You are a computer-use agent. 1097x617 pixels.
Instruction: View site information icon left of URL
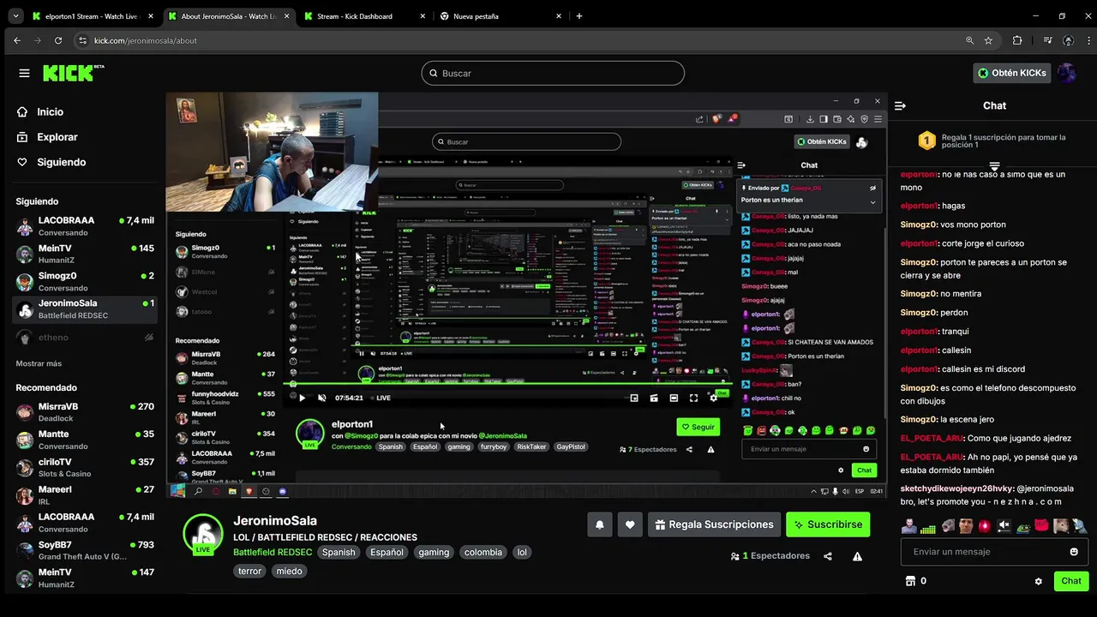coord(83,40)
